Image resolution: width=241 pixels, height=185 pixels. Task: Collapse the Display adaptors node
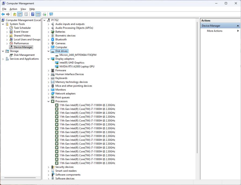[x=48, y=59]
